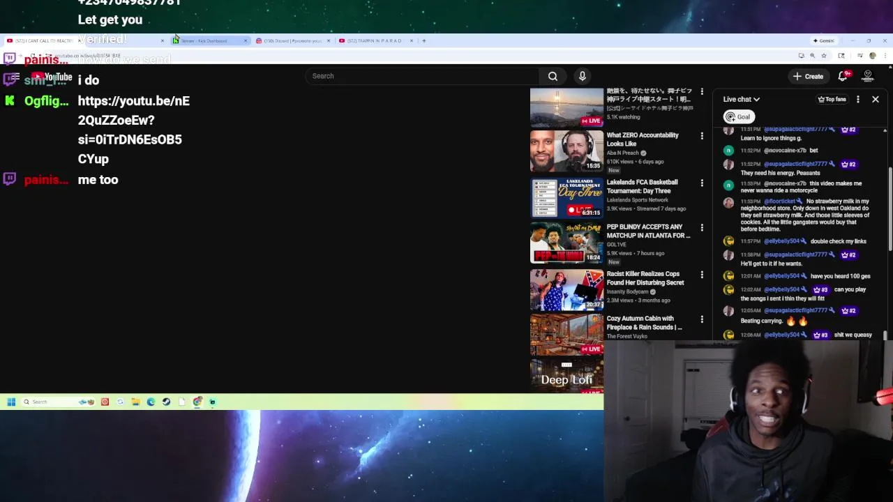Click 'double check my links' chat message
Screen dimensions: 893x502
pyautogui.click(x=839, y=241)
